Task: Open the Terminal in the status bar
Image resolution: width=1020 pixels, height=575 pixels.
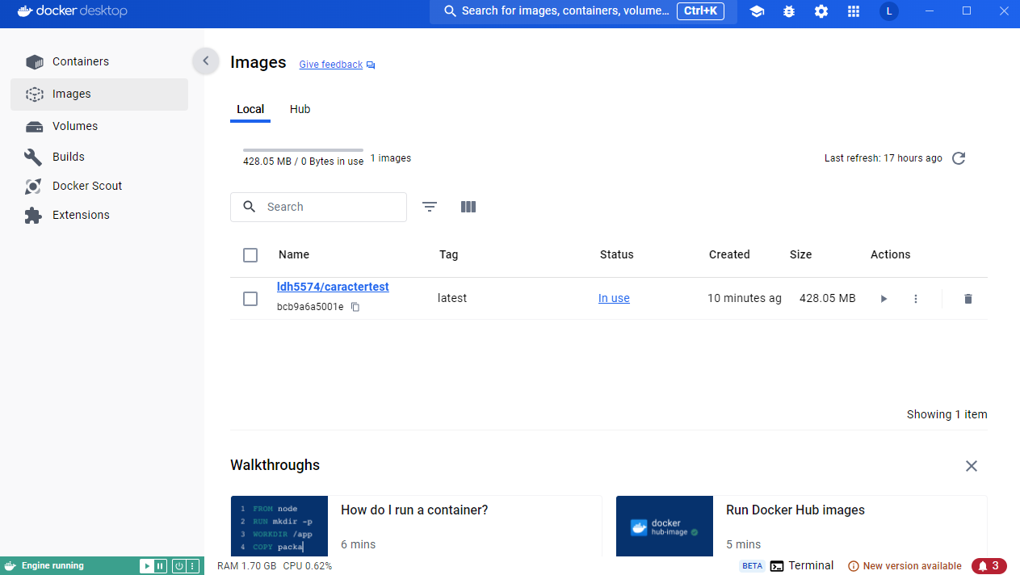Action: pyautogui.click(x=802, y=566)
